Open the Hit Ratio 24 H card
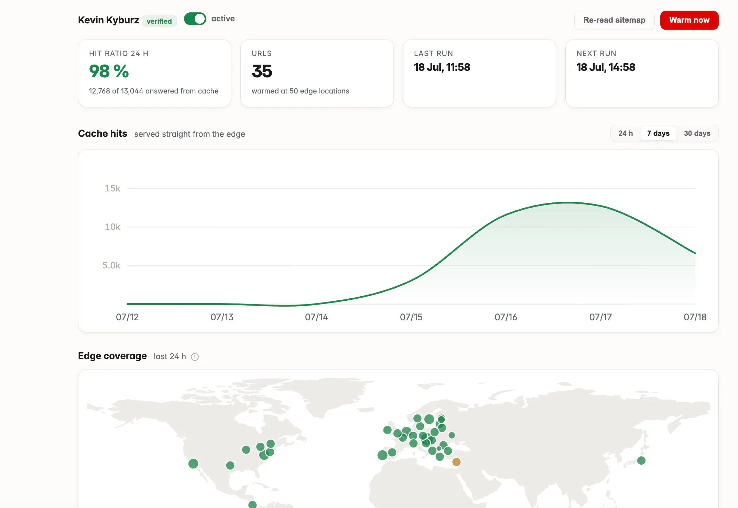Image resolution: width=738 pixels, height=508 pixels. tap(154, 73)
